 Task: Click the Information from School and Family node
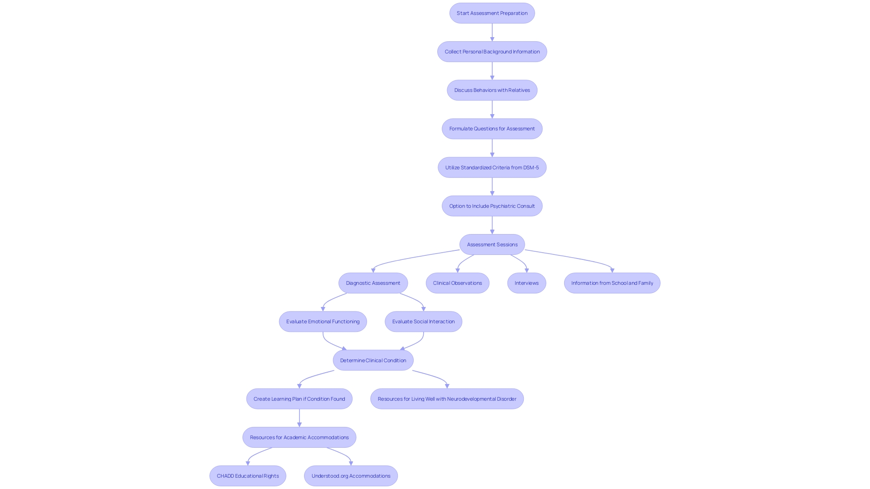612,283
